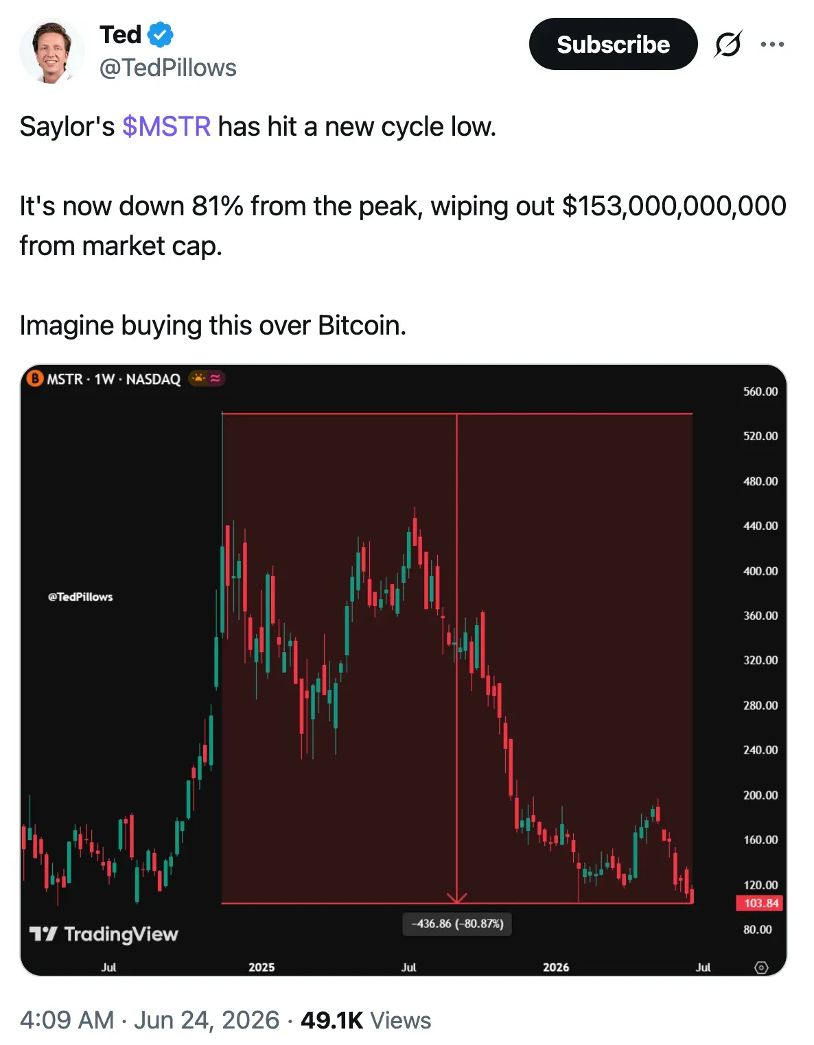Click the Ted display name

[x=121, y=34]
